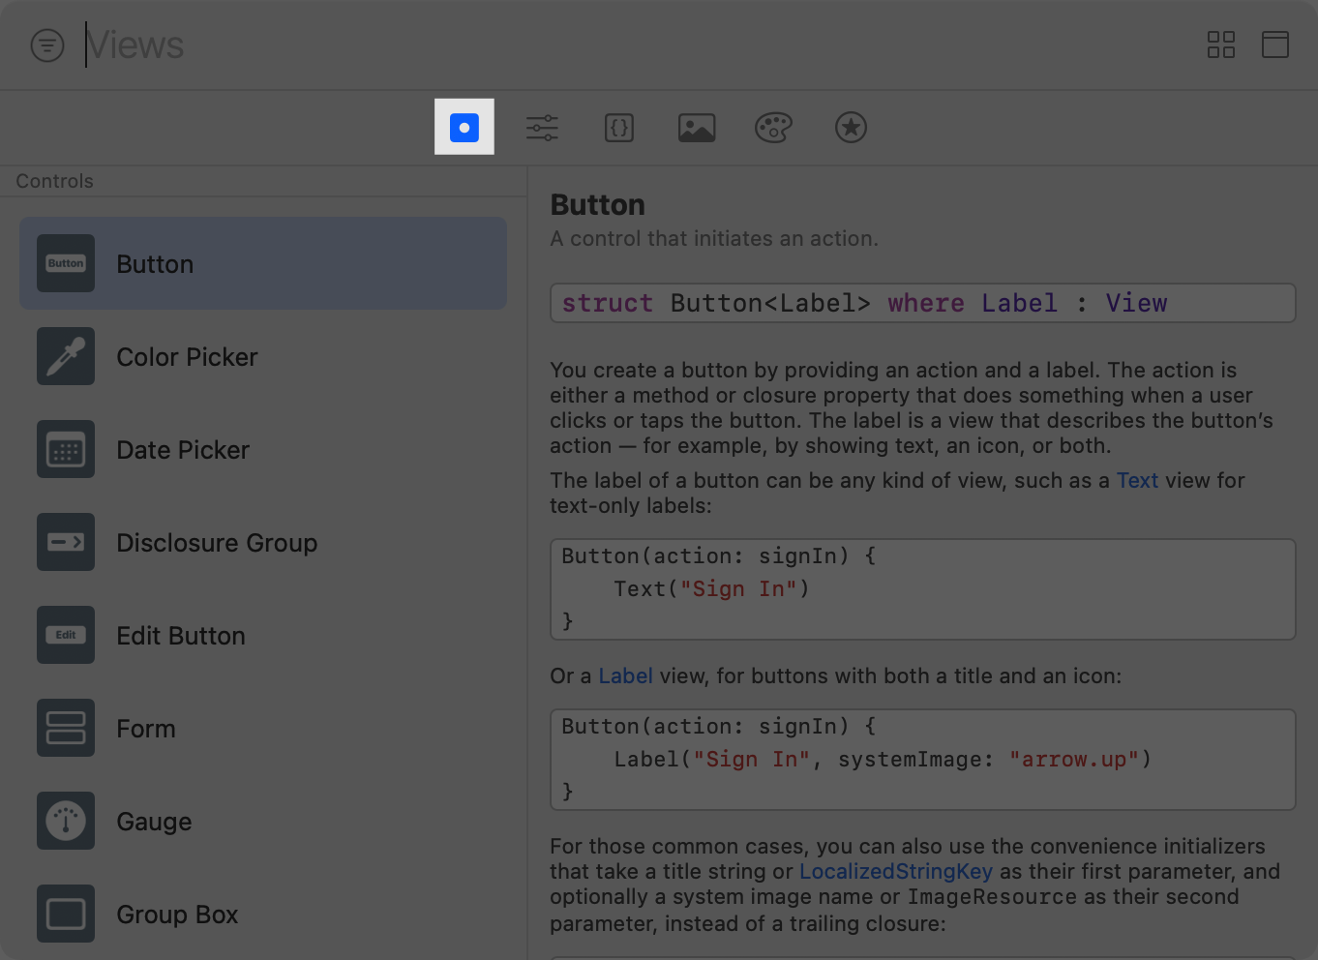
Task: Open the Text link in documentation
Action: [x=1137, y=480]
